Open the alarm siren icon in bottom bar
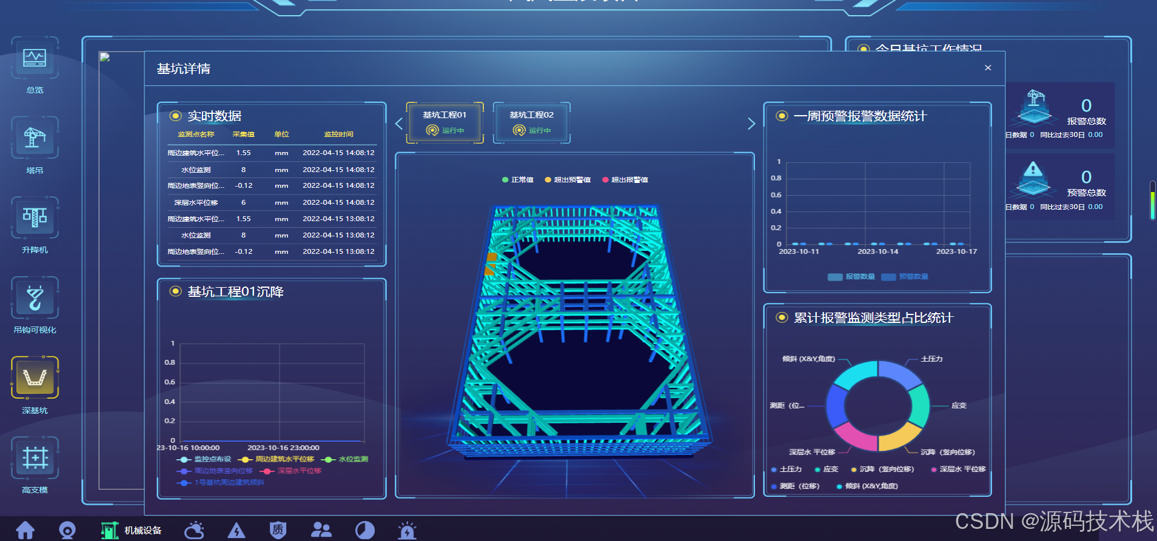 pos(407,531)
